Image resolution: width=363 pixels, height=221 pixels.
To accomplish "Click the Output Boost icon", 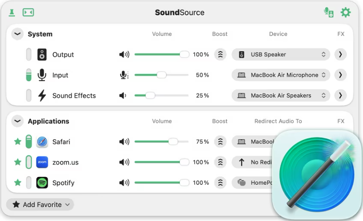I will coord(220,54).
